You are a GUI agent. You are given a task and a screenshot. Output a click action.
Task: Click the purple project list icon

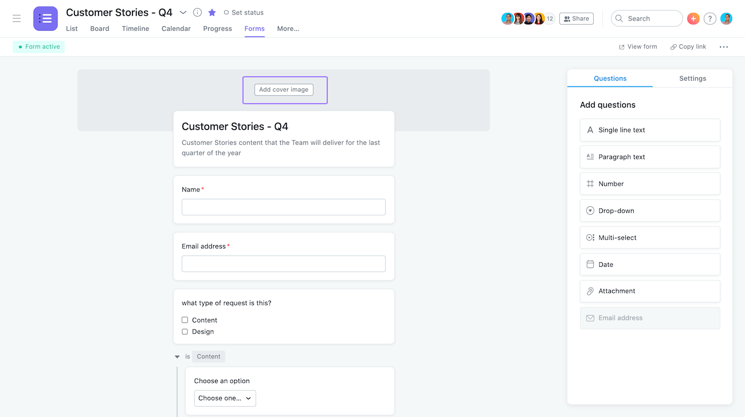pos(45,18)
